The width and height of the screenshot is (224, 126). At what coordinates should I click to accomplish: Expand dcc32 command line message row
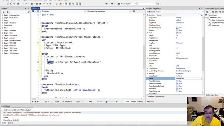point(2,110)
